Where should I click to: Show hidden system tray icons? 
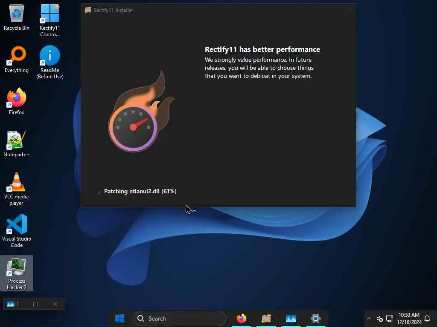click(x=369, y=318)
